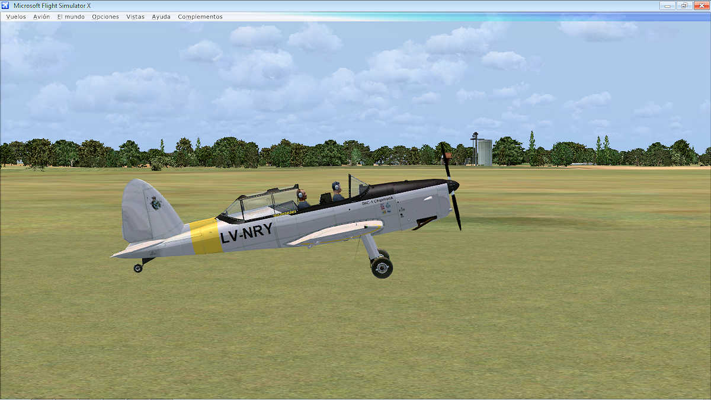Viewport: 711px width, 400px height.
Task: Close the Flight Simulator X window
Action: click(x=700, y=5)
